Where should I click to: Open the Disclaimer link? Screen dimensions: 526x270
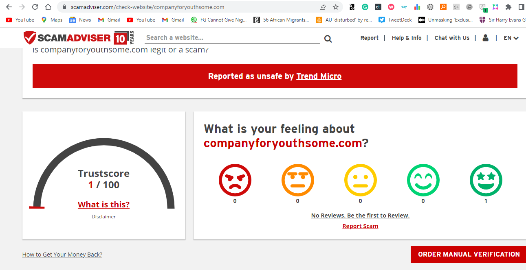click(x=103, y=217)
